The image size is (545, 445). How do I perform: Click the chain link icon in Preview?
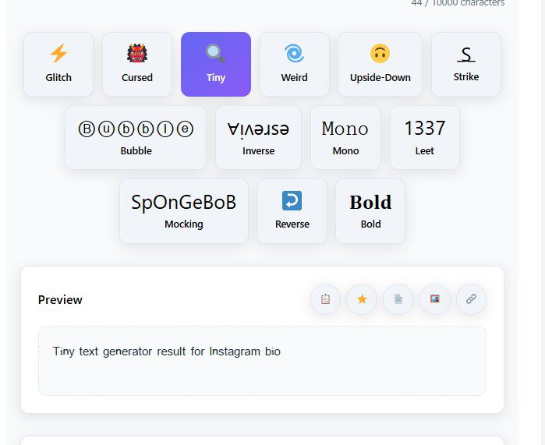pyautogui.click(x=471, y=299)
